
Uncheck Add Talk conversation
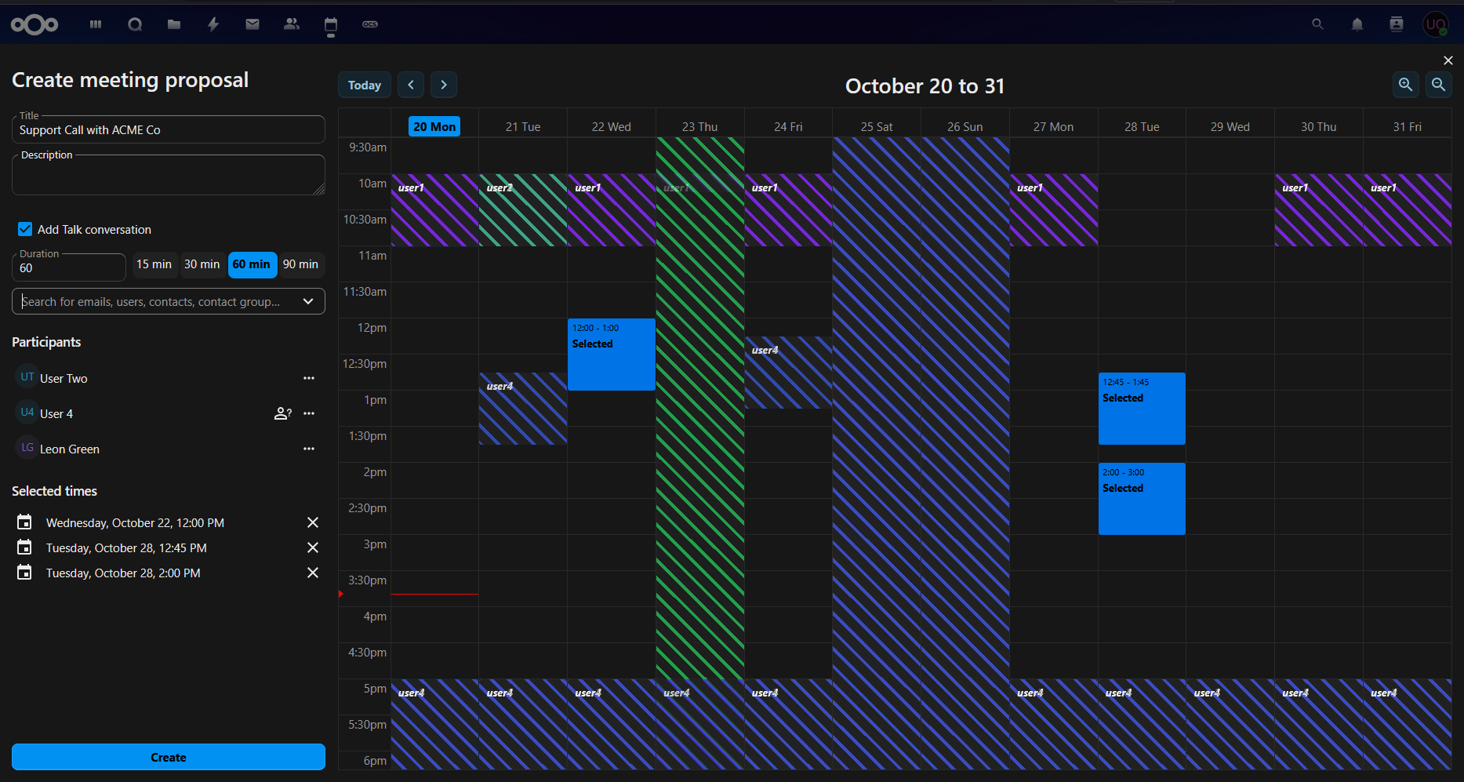coord(25,229)
